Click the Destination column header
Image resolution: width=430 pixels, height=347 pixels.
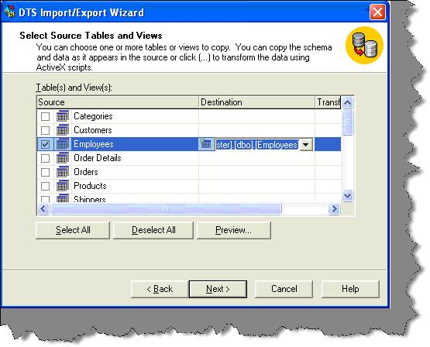point(256,102)
